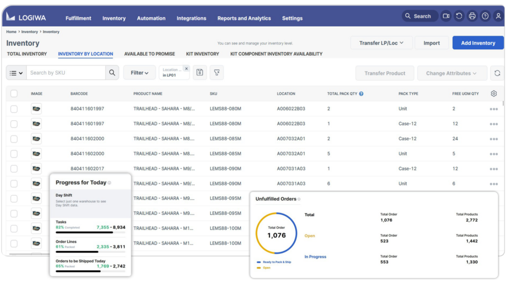Open table column settings gear icon
The height and width of the screenshot is (284, 506).
[x=494, y=94]
